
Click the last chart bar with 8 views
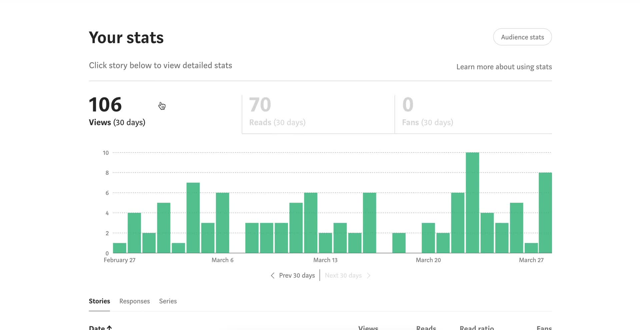[545, 213]
